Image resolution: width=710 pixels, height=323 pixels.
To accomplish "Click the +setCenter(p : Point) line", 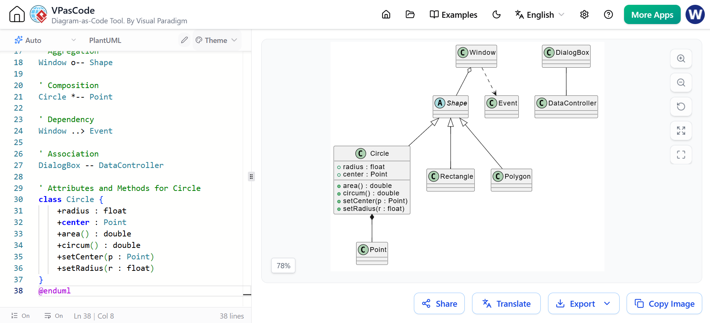I will (x=106, y=257).
